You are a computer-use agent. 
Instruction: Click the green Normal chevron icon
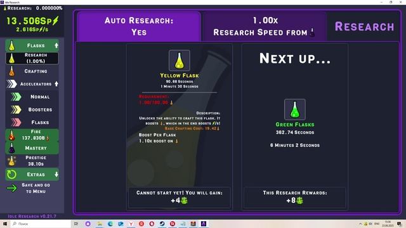[x=16, y=97]
